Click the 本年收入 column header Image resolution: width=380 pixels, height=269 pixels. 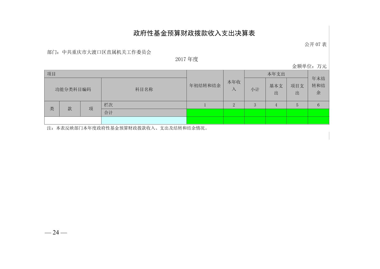234,86
